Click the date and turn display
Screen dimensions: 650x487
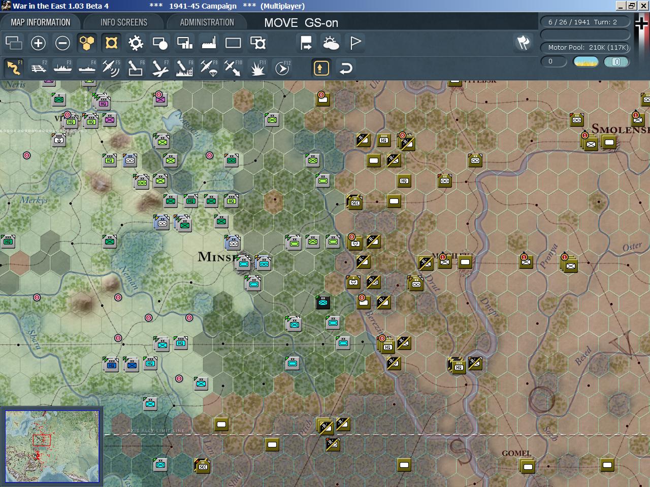[585, 22]
